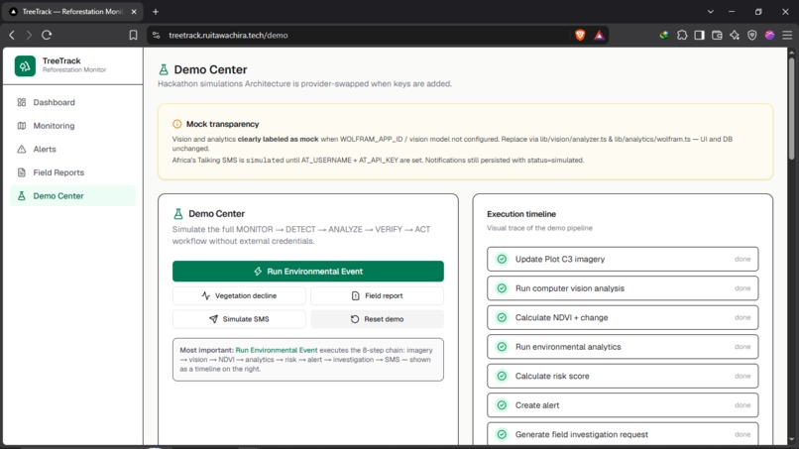The height and width of the screenshot is (449, 799).
Task: Select the TreeTrack browser tab
Action: tap(73, 11)
